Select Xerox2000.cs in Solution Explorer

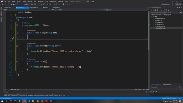point(160,26)
